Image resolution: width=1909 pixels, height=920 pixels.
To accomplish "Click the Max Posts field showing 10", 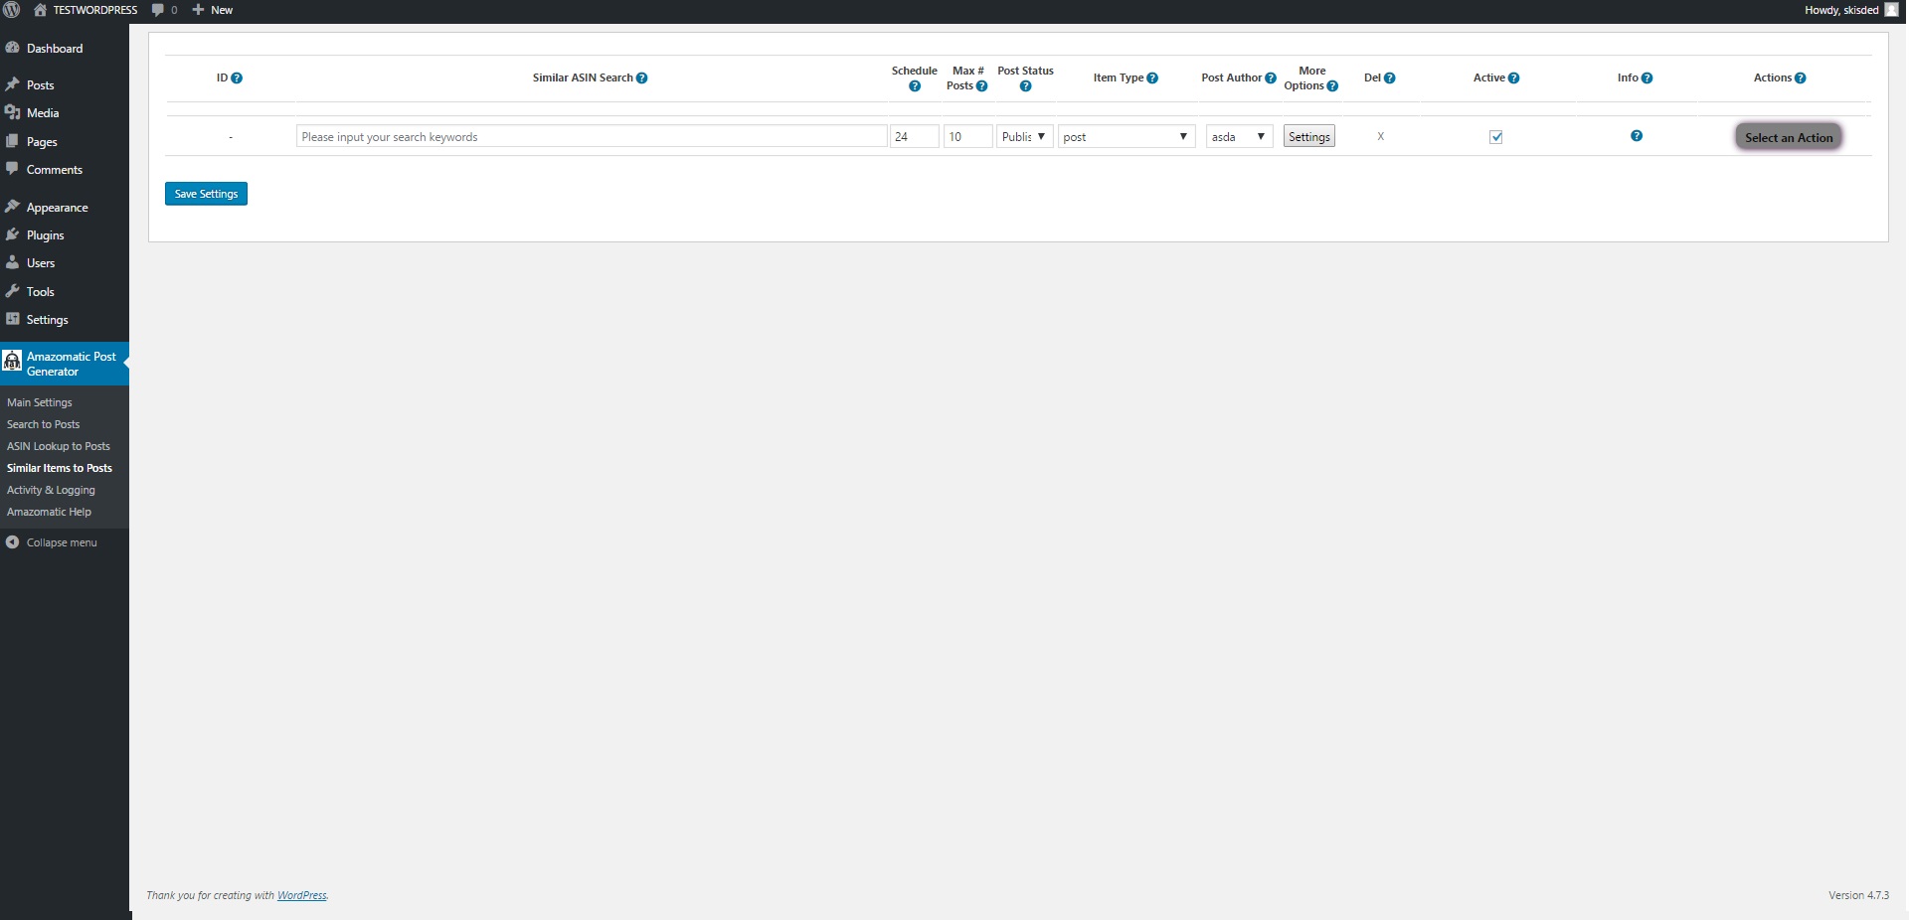I will [x=968, y=137].
